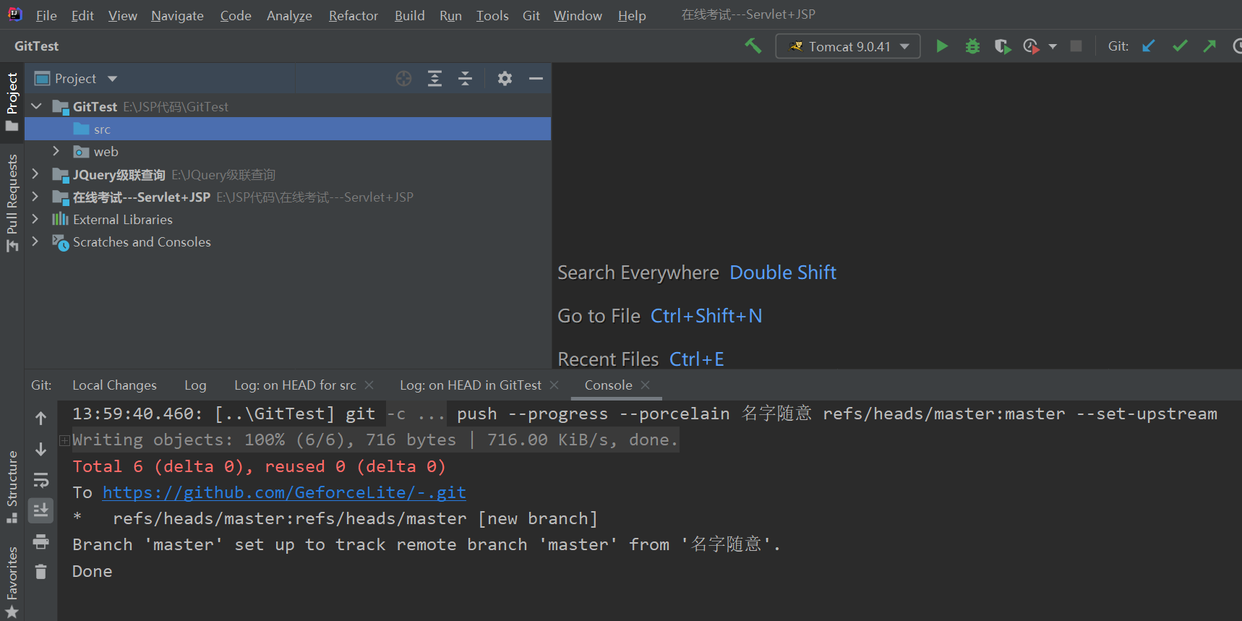1242x621 pixels.
Task: Open the Build menu
Action: 409,16
